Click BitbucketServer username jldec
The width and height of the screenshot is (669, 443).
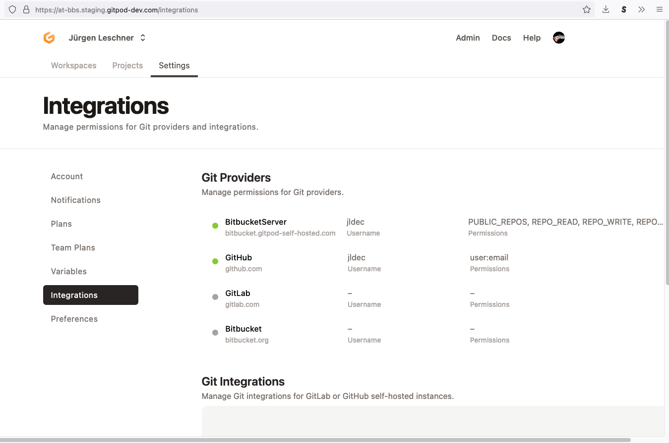point(356,222)
